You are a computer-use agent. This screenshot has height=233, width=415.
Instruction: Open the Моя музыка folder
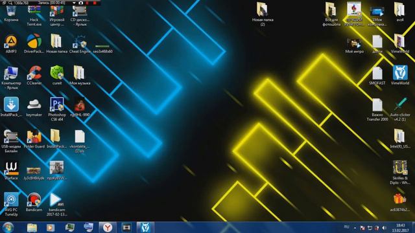pos(80,75)
